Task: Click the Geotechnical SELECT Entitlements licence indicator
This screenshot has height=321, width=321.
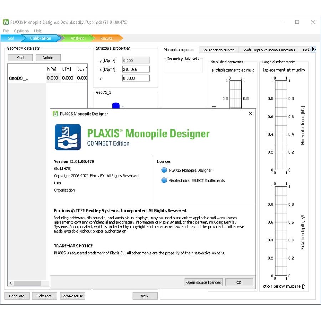Action: click(x=164, y=180)
